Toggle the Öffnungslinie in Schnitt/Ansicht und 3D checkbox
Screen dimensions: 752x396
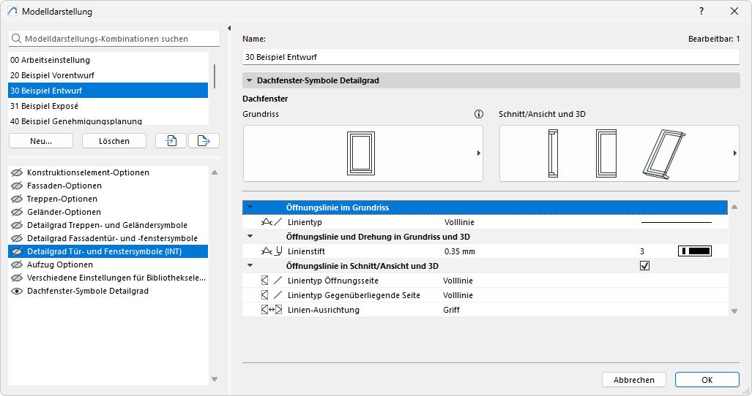(x=644, y=266)
